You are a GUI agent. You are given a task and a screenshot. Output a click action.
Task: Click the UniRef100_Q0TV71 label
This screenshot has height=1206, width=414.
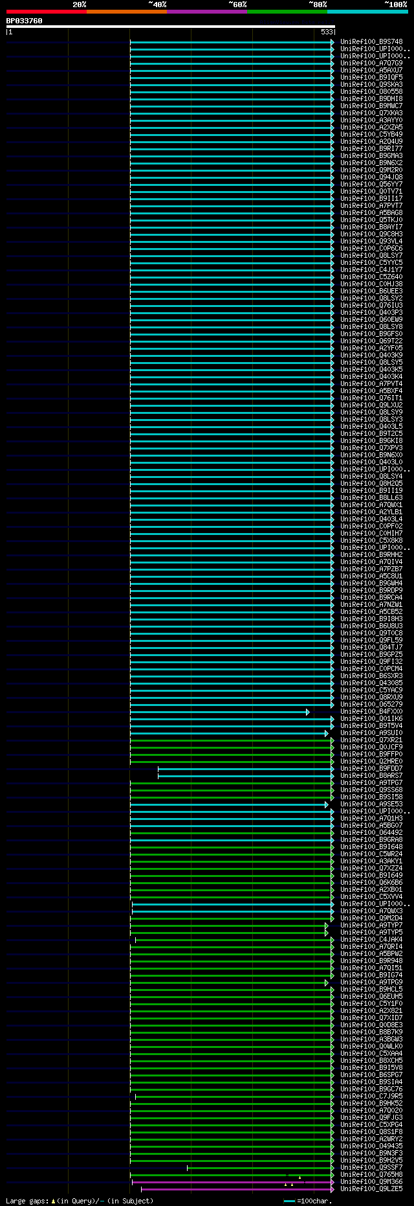(371, 192)
